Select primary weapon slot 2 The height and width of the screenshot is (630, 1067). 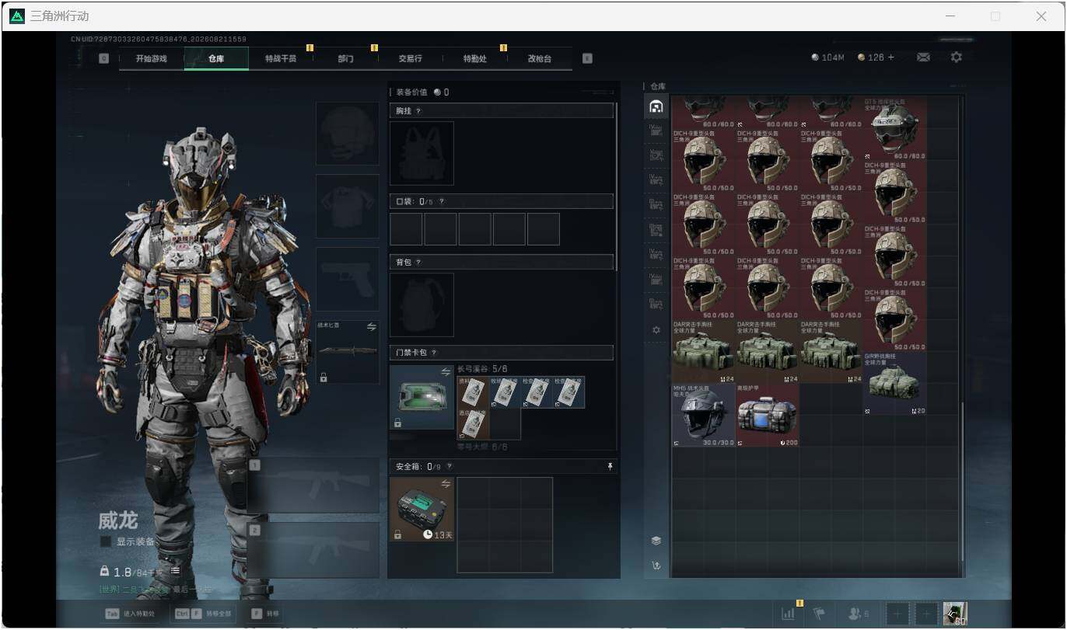tap(313, 550)
